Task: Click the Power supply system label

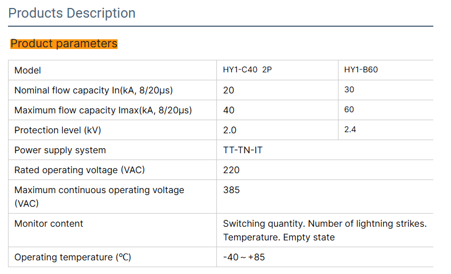Action: (60, 150)
